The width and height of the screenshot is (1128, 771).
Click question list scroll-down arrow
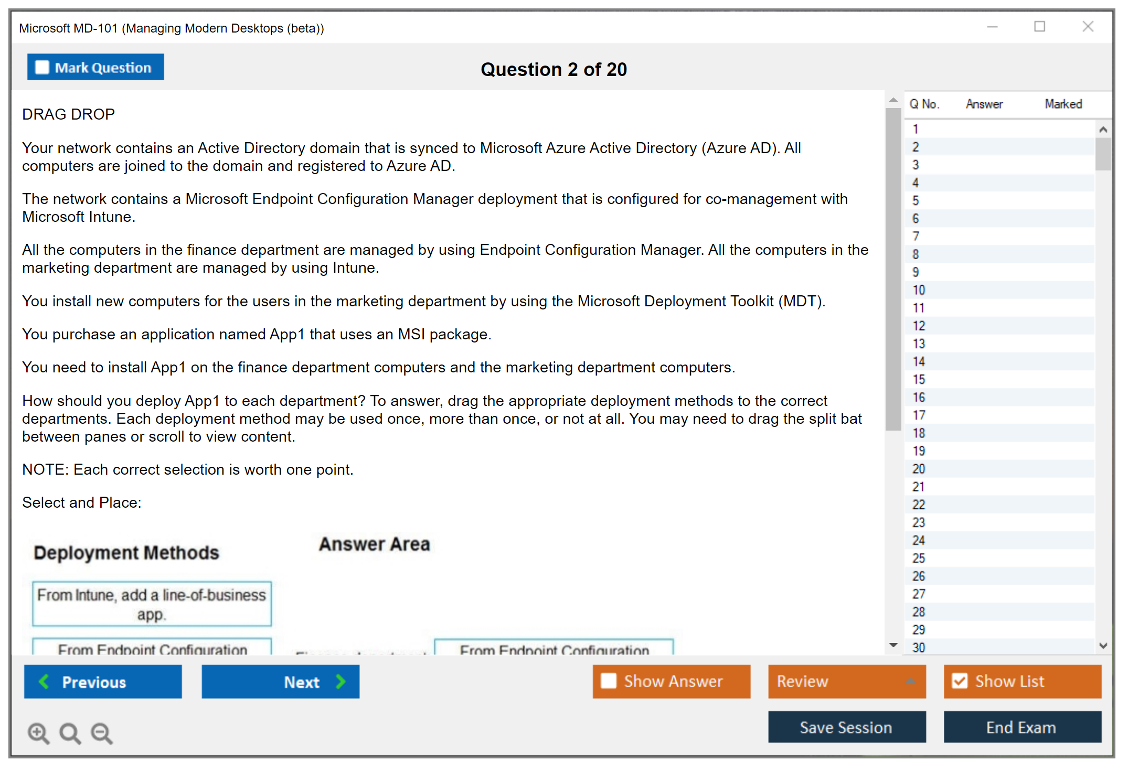pos(1103,646)
